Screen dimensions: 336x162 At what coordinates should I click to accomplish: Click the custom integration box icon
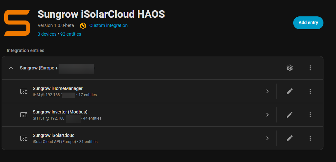pyautogui.click(x=83, y=26)
